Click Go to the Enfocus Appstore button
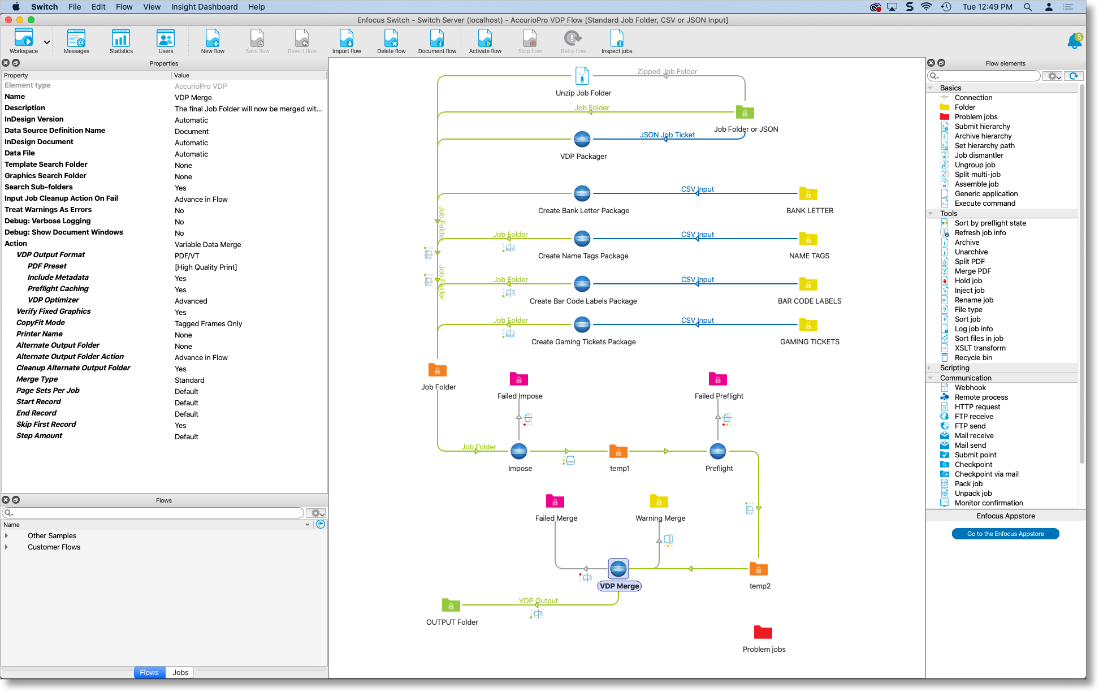Viewport: 1099px width, 692px height. [1005, 534]
